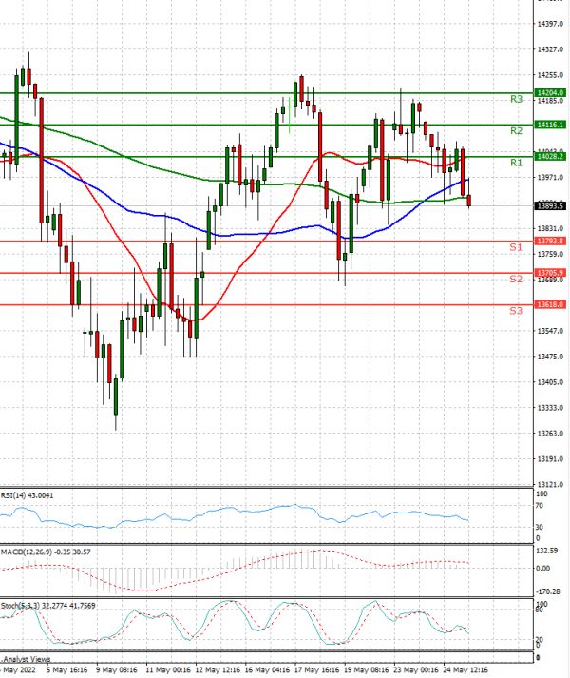
Task: Click the 9 May 08:16 time label
Action: 116,670
